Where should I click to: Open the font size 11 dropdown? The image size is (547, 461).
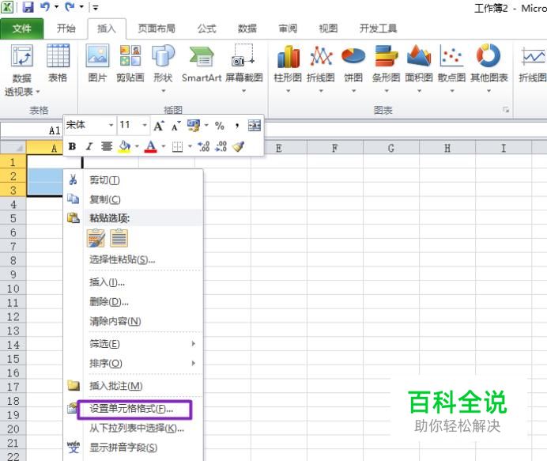145,125
